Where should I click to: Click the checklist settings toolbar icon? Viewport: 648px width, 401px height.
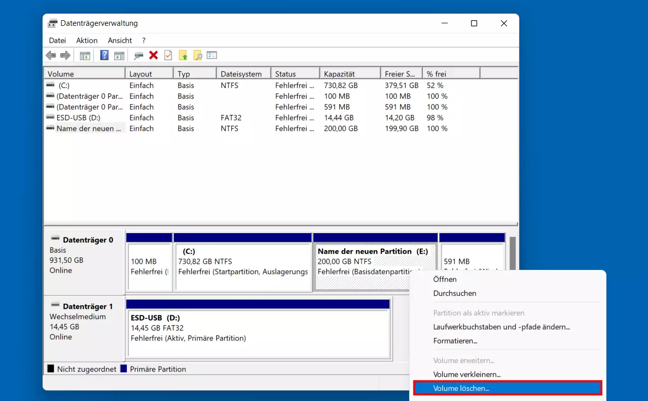coord(212,55)
